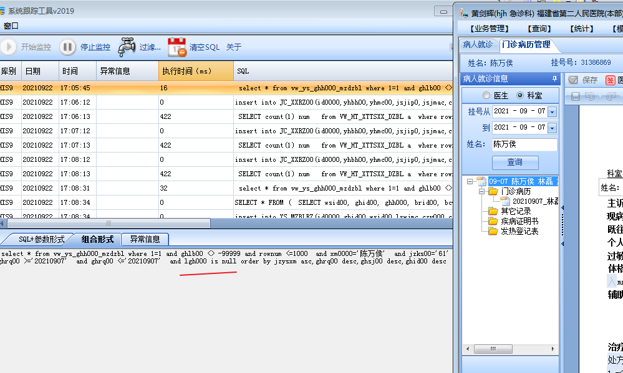This screenshot has height=373, width=623.
Task: Click the 疾病证明书 tree item
Action: click(x=519, y=221)
